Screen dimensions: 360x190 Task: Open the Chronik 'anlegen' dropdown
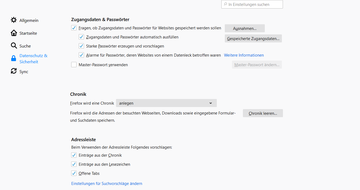pyautogui.click(x=166, y=103)
